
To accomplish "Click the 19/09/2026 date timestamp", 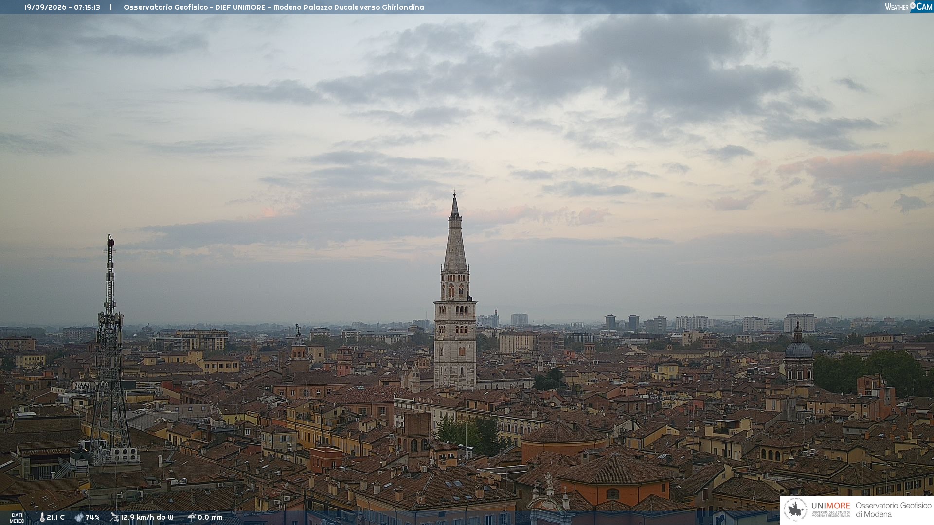I will (x=45, y=7).
